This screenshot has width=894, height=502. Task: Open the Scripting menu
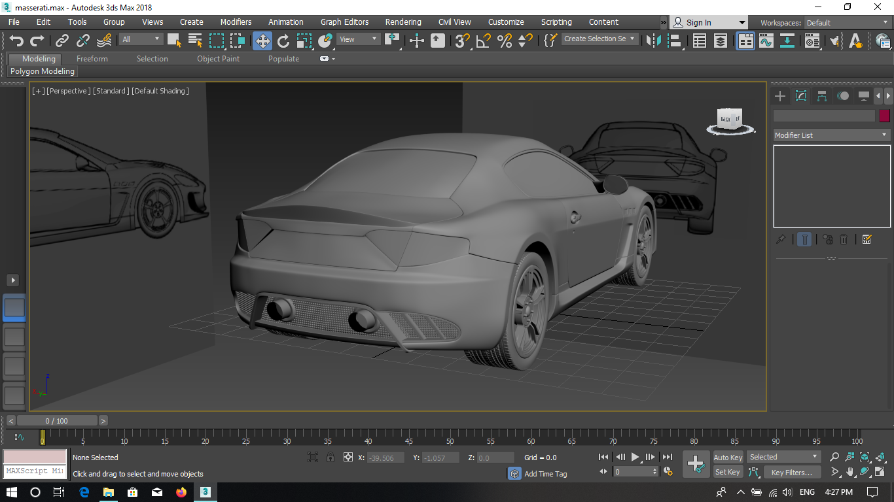click(x=556, y=22)
